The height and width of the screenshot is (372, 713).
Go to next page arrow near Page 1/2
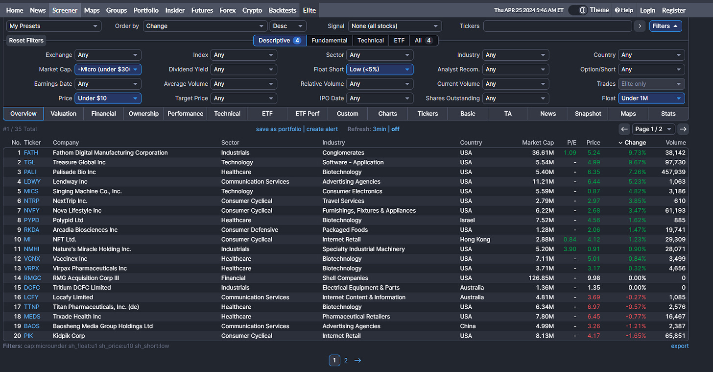pyautogui.click(x=683, y=129)
